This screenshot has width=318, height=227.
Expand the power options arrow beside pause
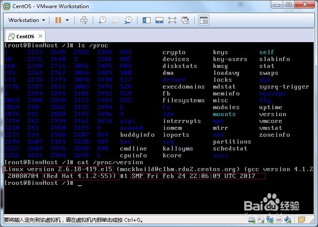click(67, 20)
